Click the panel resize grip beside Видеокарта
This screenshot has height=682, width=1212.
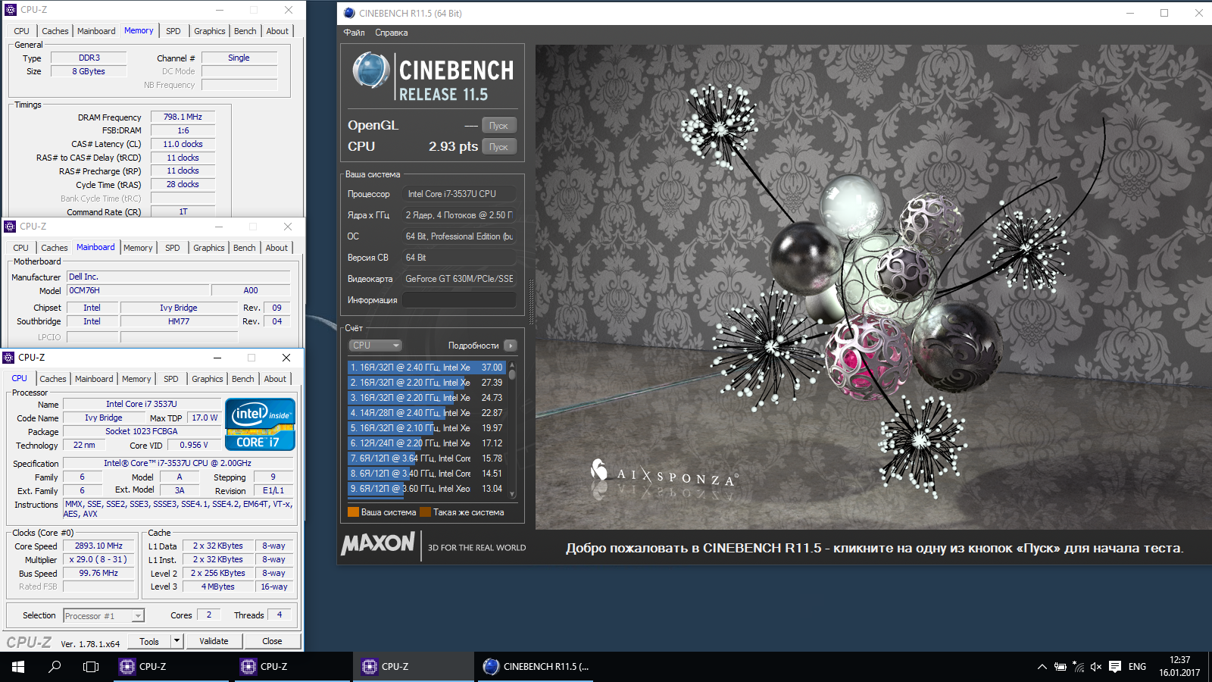point(531,302)
